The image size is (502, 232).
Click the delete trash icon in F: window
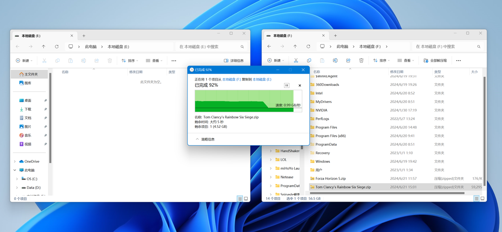point(361,61)
